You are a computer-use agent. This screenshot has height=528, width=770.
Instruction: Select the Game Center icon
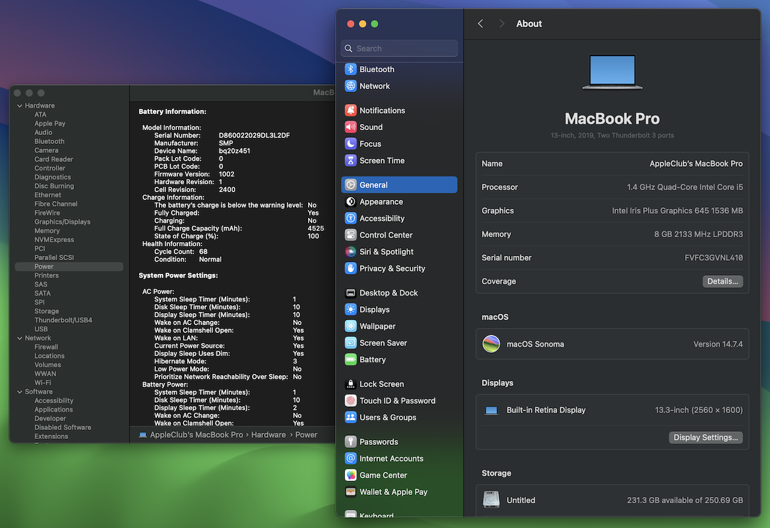351,475
